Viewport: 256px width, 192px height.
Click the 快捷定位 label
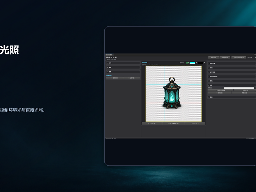pyautogui.click(x=109, y=76)
